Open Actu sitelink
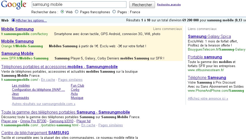This screenshot has height=139, width=246. [x=74, y=94]
